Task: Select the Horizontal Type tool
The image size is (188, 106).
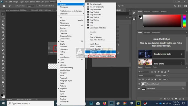Action: coord(3,71)
